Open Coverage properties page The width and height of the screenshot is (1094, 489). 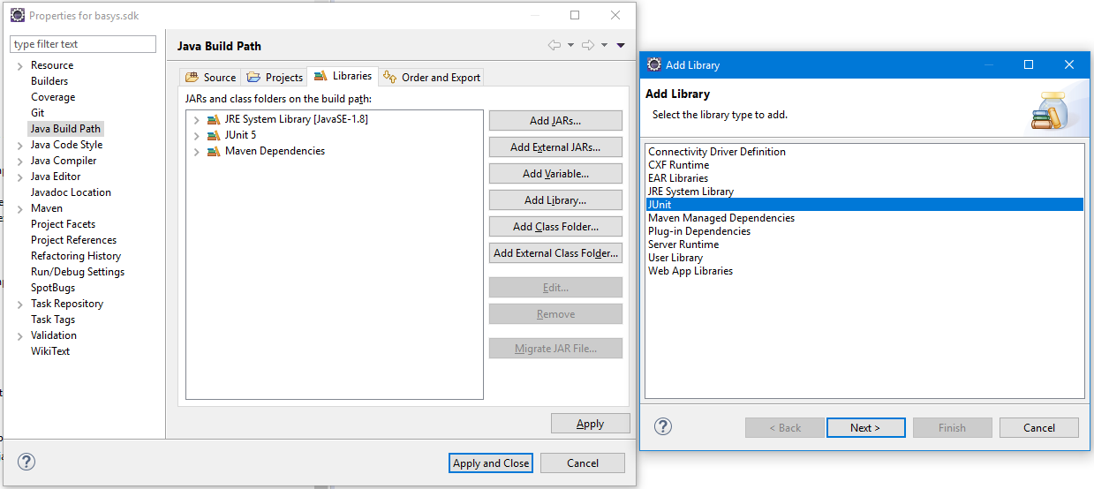[53, 97]
